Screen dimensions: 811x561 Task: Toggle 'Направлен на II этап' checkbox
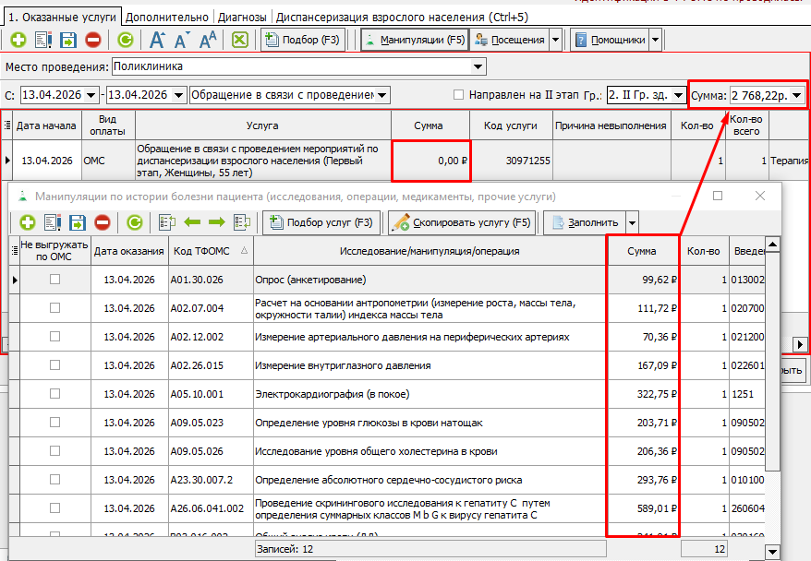tap(459, 95)
